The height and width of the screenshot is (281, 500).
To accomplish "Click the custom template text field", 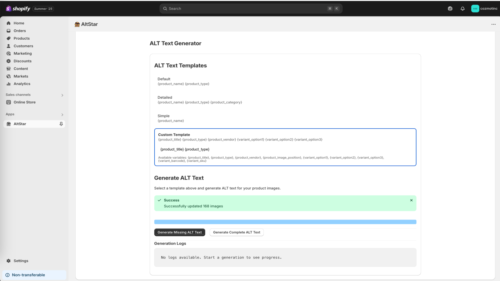I will [x=285, y=149].
